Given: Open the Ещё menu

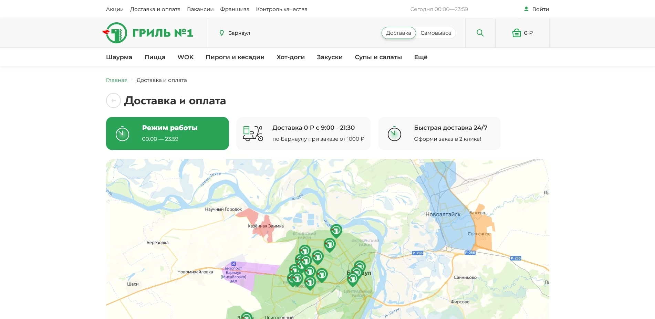Looking at the screenshot, I should click(420, 57).
